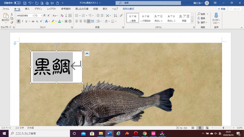This screenshot has height=137, width=244.
Task: Click the Layout Options icon beside the text box
Action: point(87,54)
